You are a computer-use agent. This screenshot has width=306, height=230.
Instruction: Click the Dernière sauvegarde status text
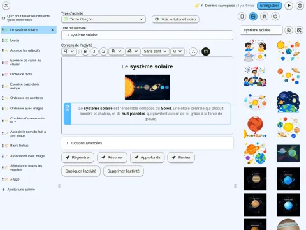coord(229,6)
